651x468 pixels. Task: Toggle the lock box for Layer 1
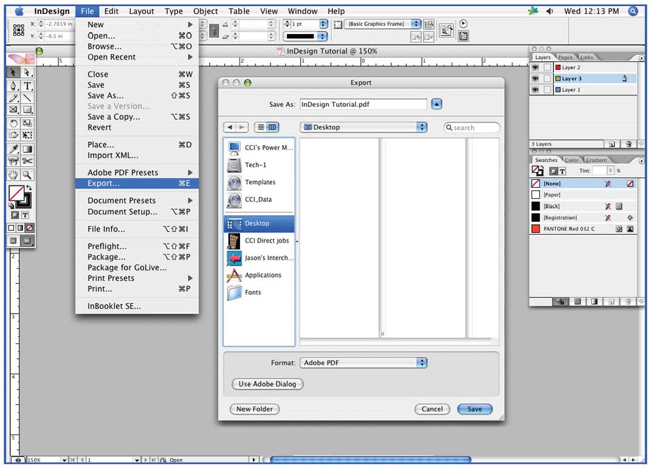548,90
